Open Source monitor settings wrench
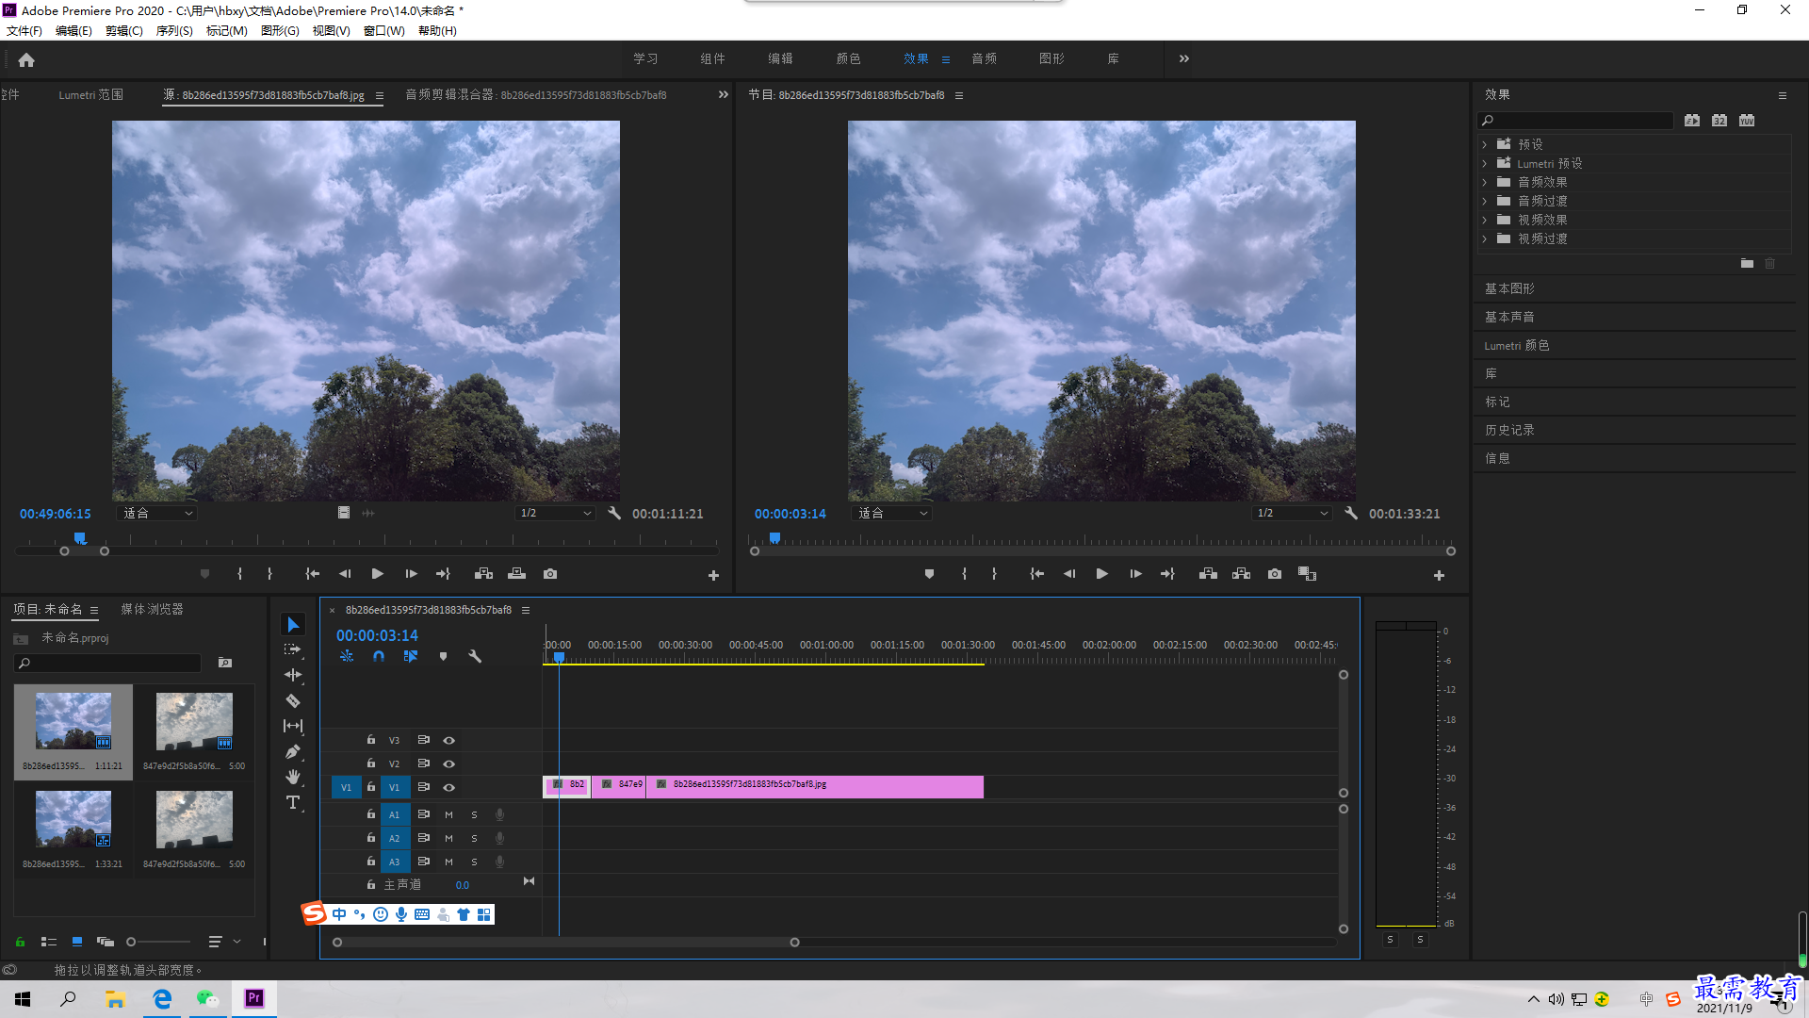The height and width of the screenshot is (1018, 1809). tap(614, 513)
